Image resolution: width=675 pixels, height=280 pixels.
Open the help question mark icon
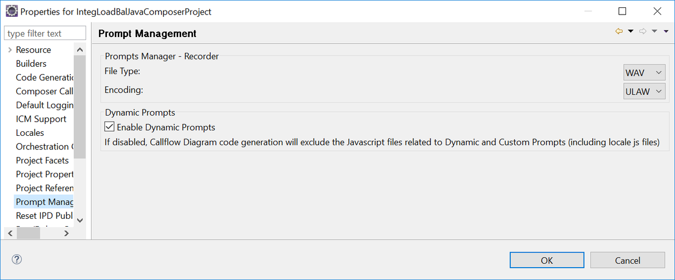(17, 259)
